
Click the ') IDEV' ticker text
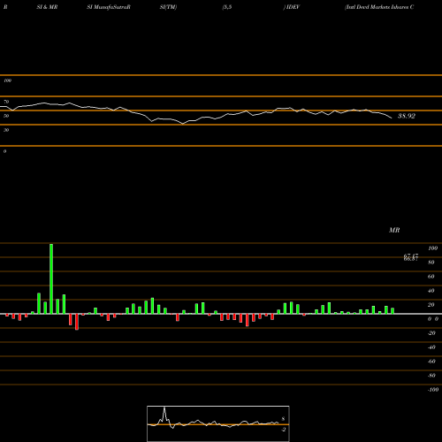292,7
